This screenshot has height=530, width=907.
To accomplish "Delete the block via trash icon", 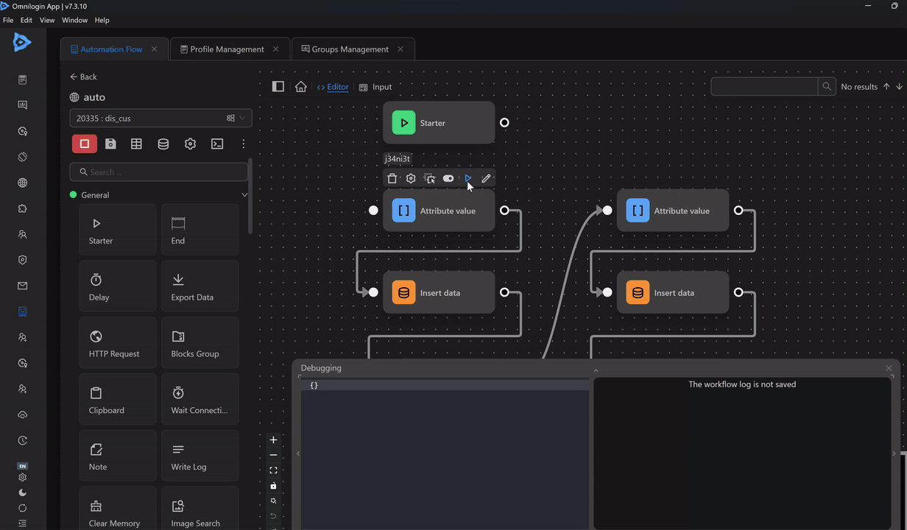I will [x=392, y=178].
